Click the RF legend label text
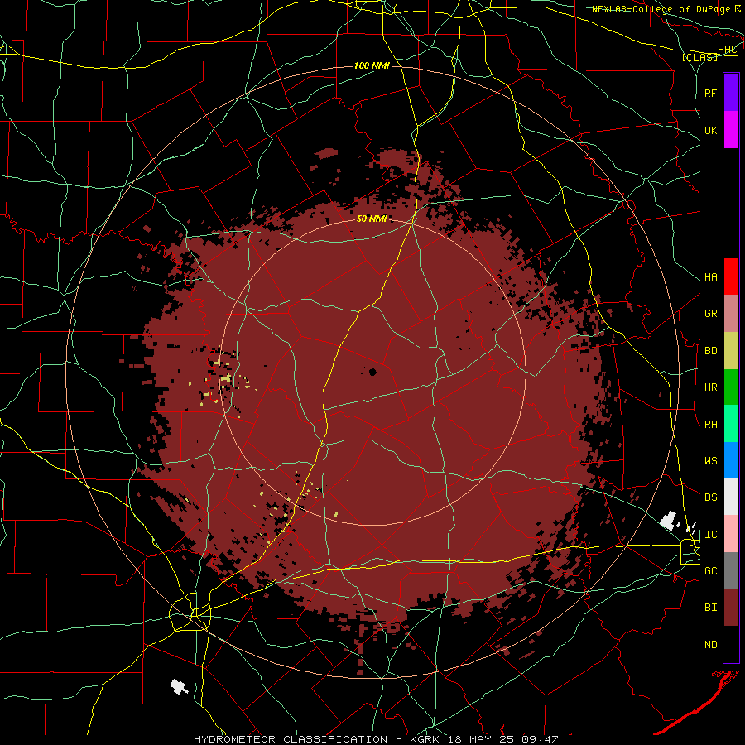The height and width of the screenshot is (745, 745). (x=710, y=93)
